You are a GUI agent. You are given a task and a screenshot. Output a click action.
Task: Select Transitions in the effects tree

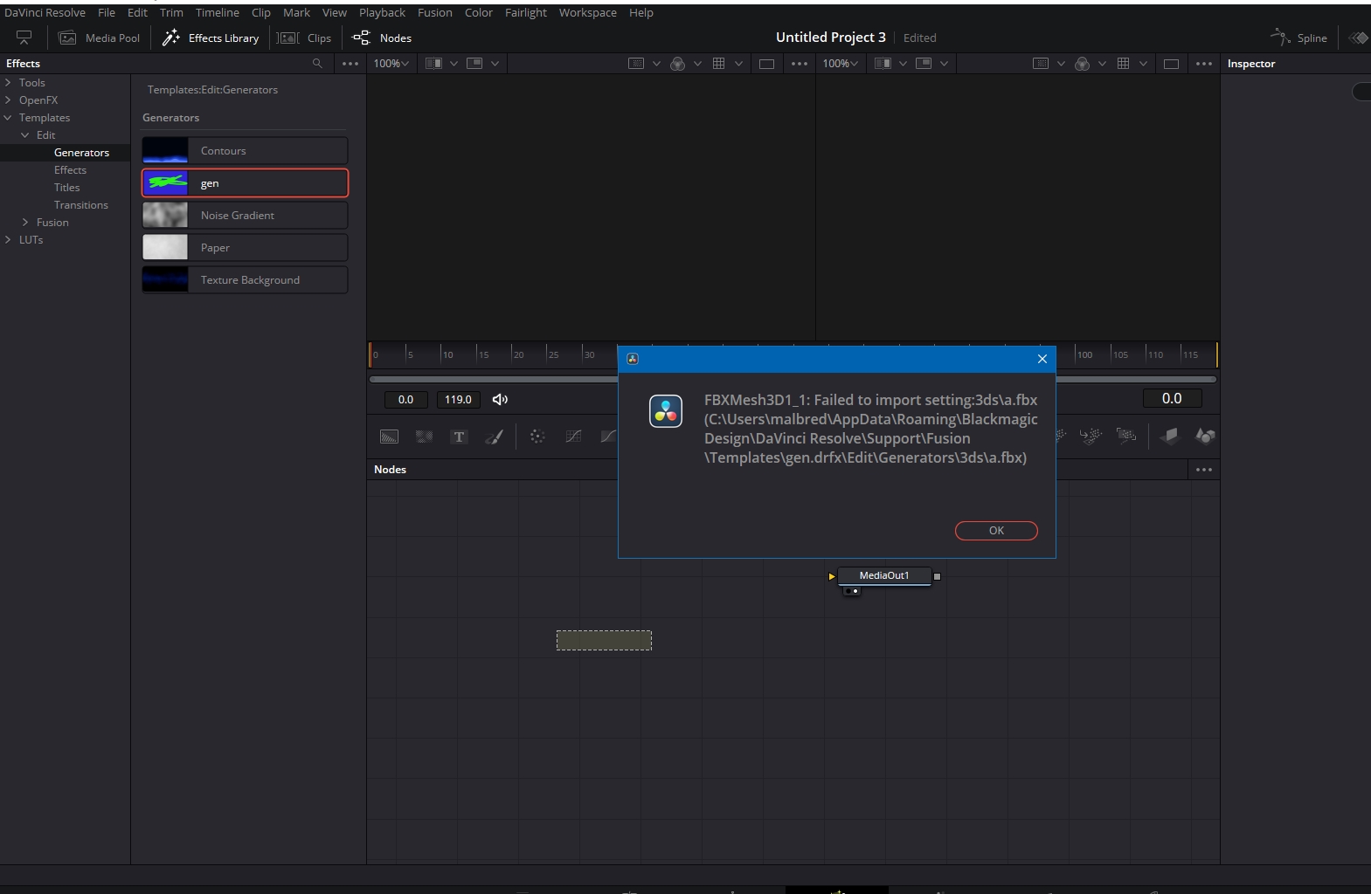81,204
